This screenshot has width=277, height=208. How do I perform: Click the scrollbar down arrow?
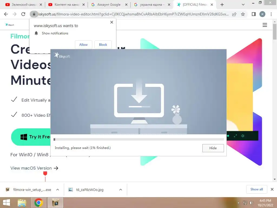click(x=275, y=179)
